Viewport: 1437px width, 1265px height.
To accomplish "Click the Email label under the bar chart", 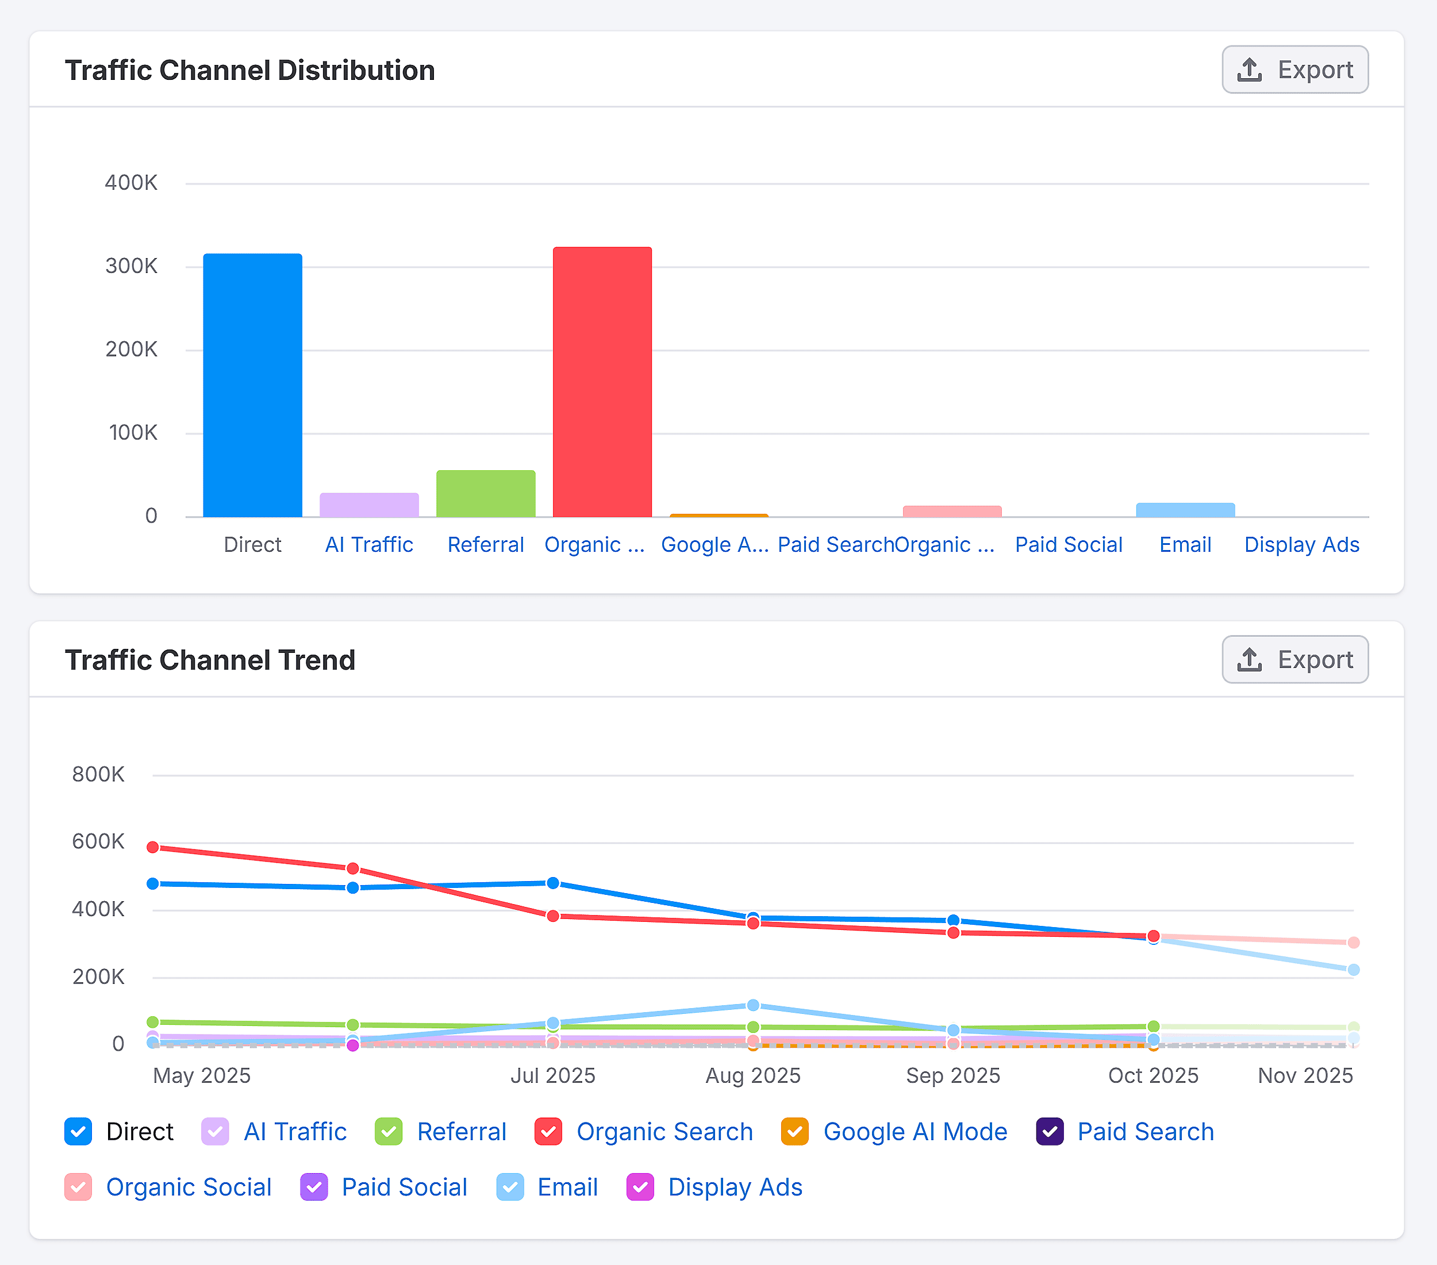I will click(1185, 545).
